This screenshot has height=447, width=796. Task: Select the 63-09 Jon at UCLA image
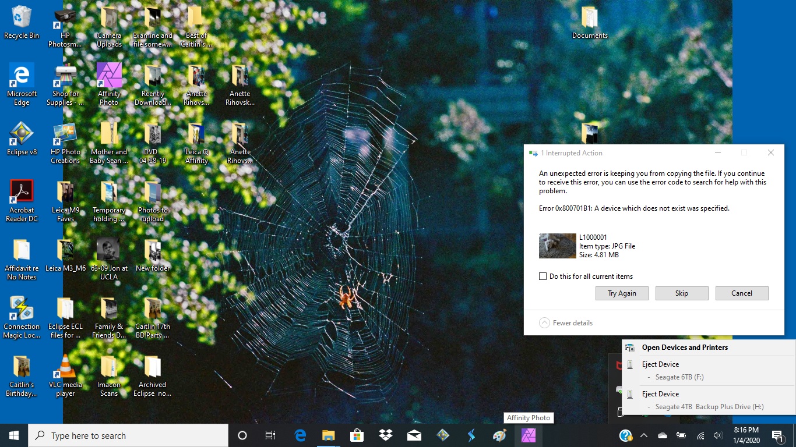coord(109,260)
